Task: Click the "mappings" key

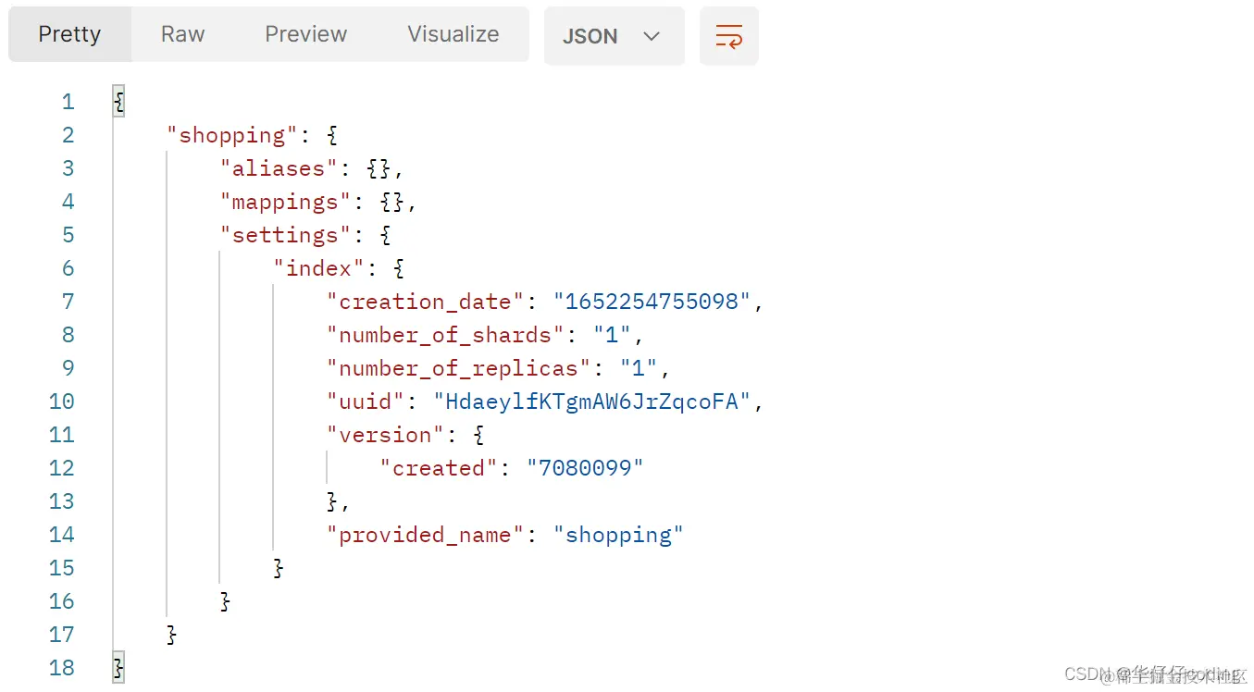Action: pos(286,202)
